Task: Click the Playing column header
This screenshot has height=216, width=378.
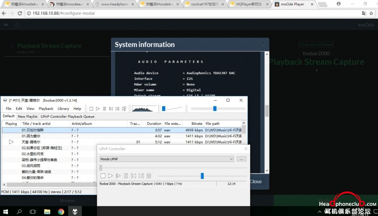Action: point(11,124)
